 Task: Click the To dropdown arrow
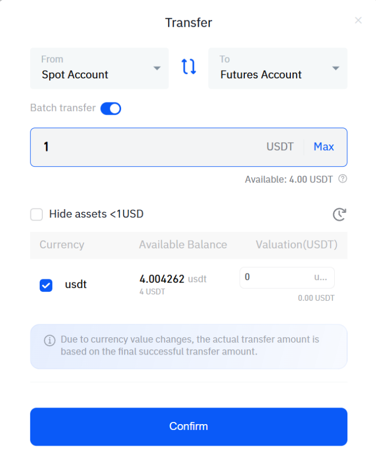click(336, 68)
